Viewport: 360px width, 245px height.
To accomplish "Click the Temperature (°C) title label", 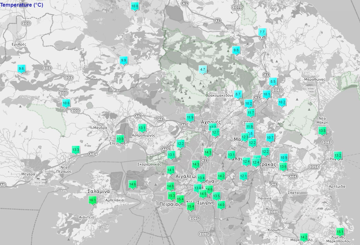I will (22, 5).
